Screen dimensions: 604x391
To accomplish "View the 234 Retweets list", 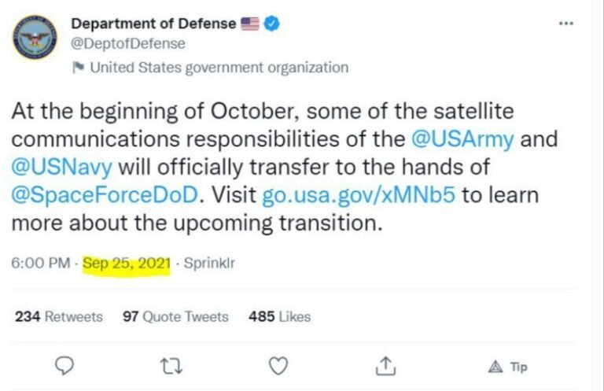I will (x=59, y=316).
